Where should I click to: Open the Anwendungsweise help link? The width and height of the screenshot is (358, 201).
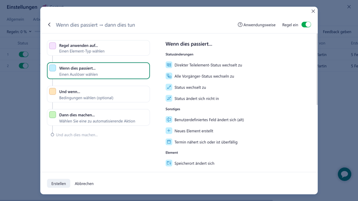click(256, 25)
